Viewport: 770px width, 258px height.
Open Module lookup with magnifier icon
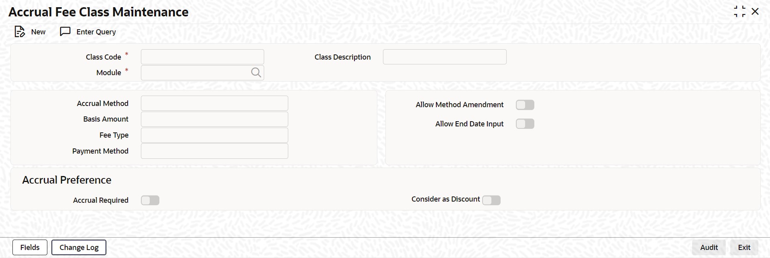[256, 72]
